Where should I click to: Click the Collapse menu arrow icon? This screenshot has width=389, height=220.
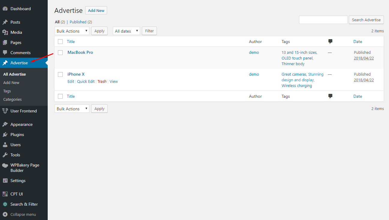(x=5, y=214)
